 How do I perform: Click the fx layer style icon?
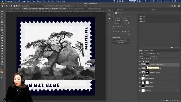164,101
